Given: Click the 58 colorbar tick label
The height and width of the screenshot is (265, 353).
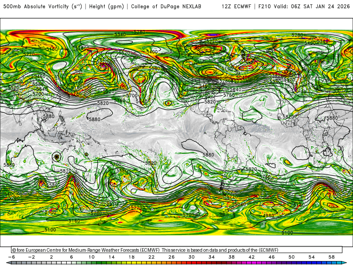Looking at the screenshot, I should click(331, 257).
